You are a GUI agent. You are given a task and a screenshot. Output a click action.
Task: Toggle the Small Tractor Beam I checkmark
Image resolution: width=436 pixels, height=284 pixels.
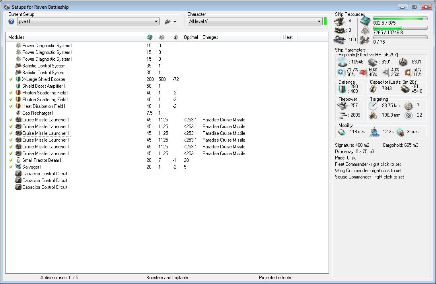pyautogui.click(x=11, y=160)
